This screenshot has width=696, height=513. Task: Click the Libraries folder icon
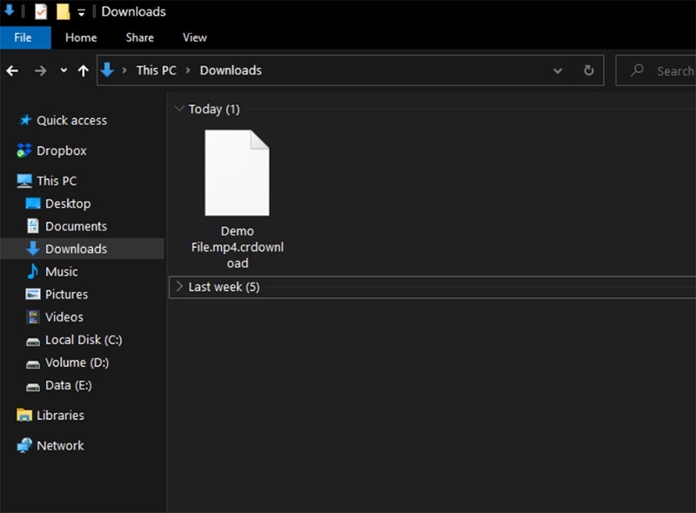click(24, 415)
